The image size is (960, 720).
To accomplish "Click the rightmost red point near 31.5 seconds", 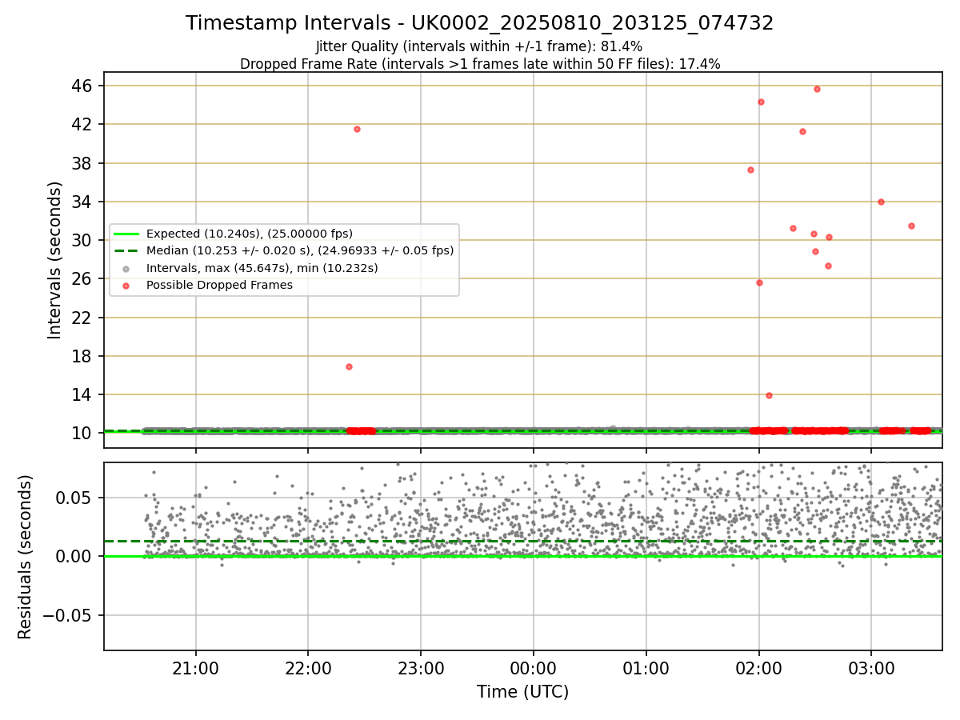I will [x=911, y=226].
